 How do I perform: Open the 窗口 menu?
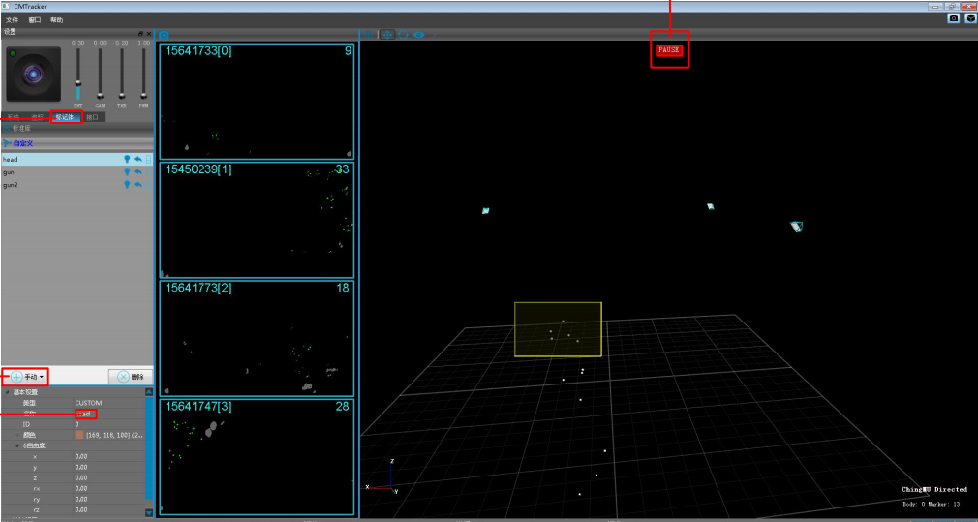tap(34, 20)
